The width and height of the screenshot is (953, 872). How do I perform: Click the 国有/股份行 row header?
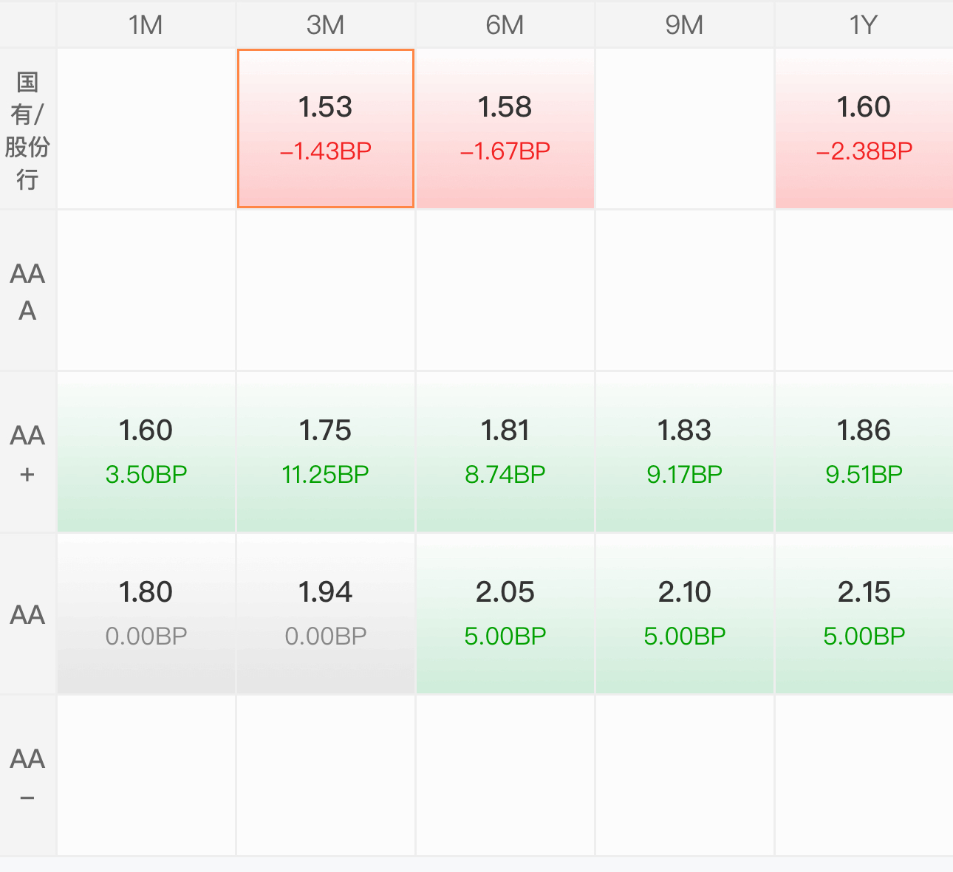pos(27,128)
